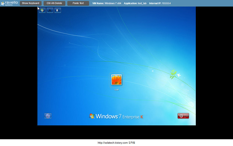
Task: Expand shutdown options arrow
Action: point(187,116)
